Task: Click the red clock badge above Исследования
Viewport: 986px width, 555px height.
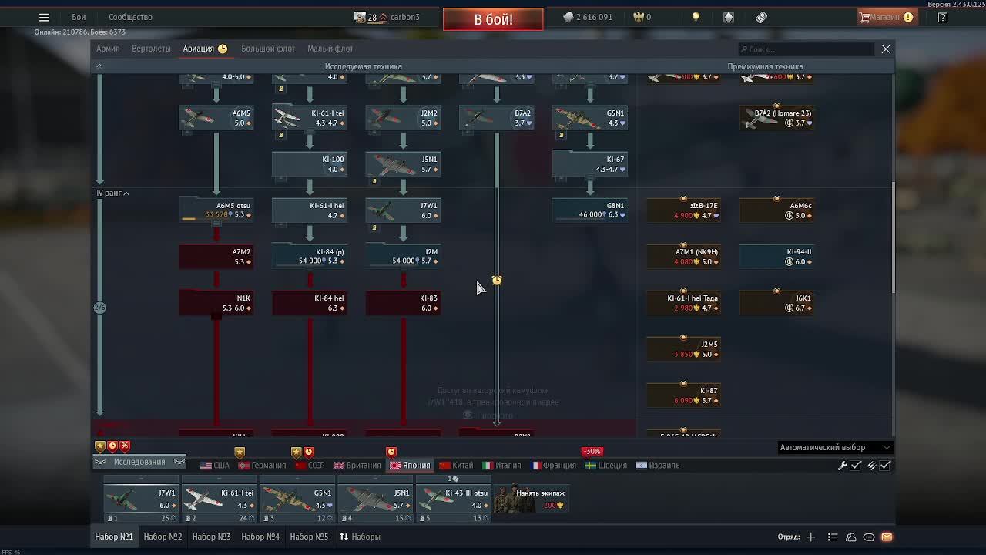Action: 112,446
